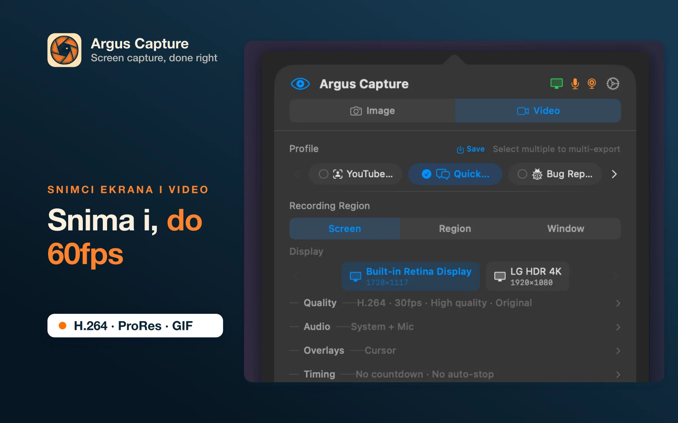The height and width of the screenshot is (423, 678).
Task: Expand the Quality settings chevron
Action: point(618,303)
